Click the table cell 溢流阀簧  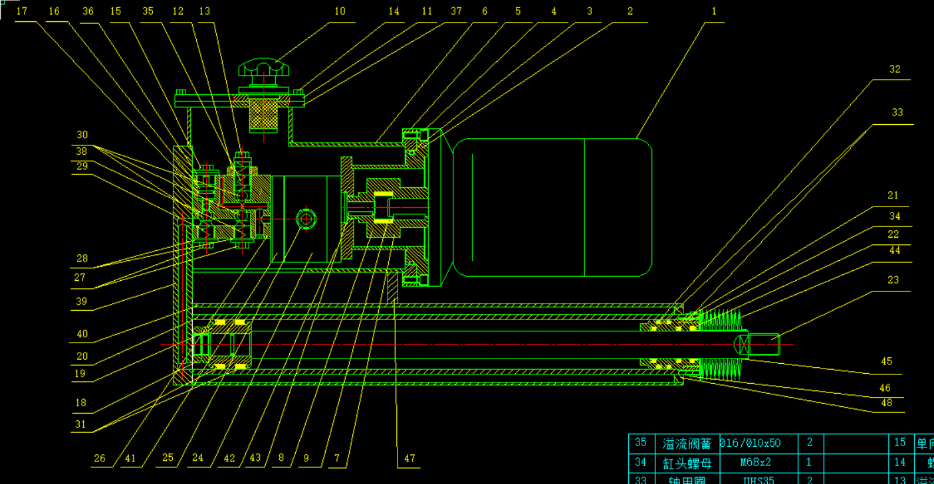(x=687, y=444)
